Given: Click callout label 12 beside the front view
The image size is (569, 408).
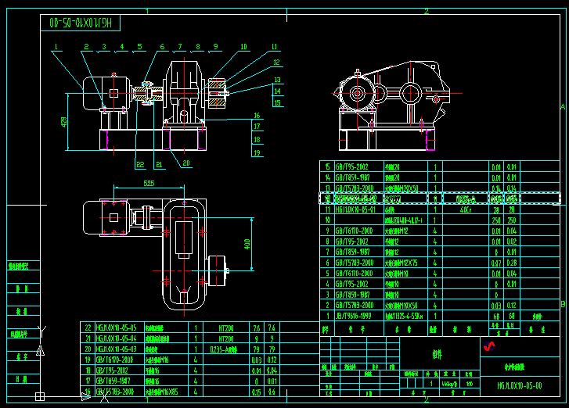Looking at the screenshot, I should click(x=276, y=63).
